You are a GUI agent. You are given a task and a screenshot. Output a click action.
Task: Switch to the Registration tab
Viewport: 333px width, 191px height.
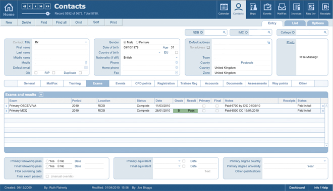166,83
